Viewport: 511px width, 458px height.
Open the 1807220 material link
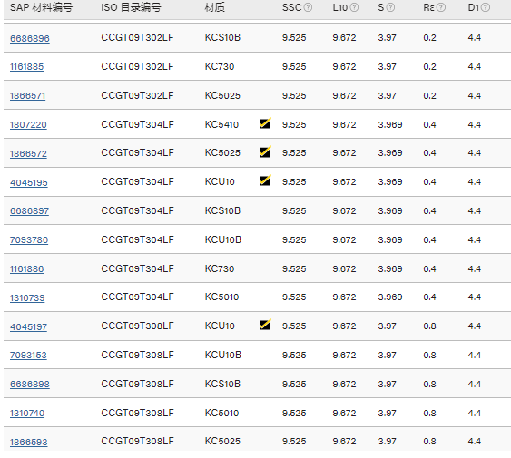28,125
